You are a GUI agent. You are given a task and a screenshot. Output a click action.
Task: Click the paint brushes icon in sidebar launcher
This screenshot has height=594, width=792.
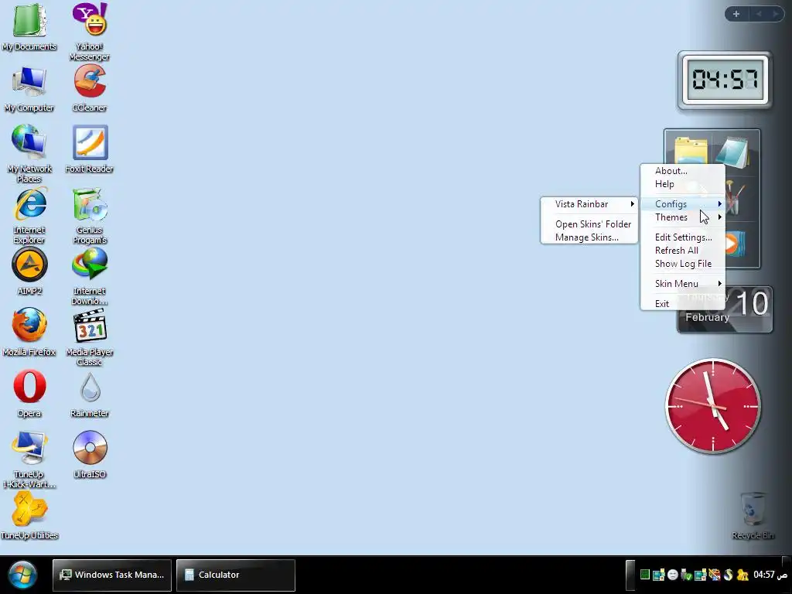(736, 198)
